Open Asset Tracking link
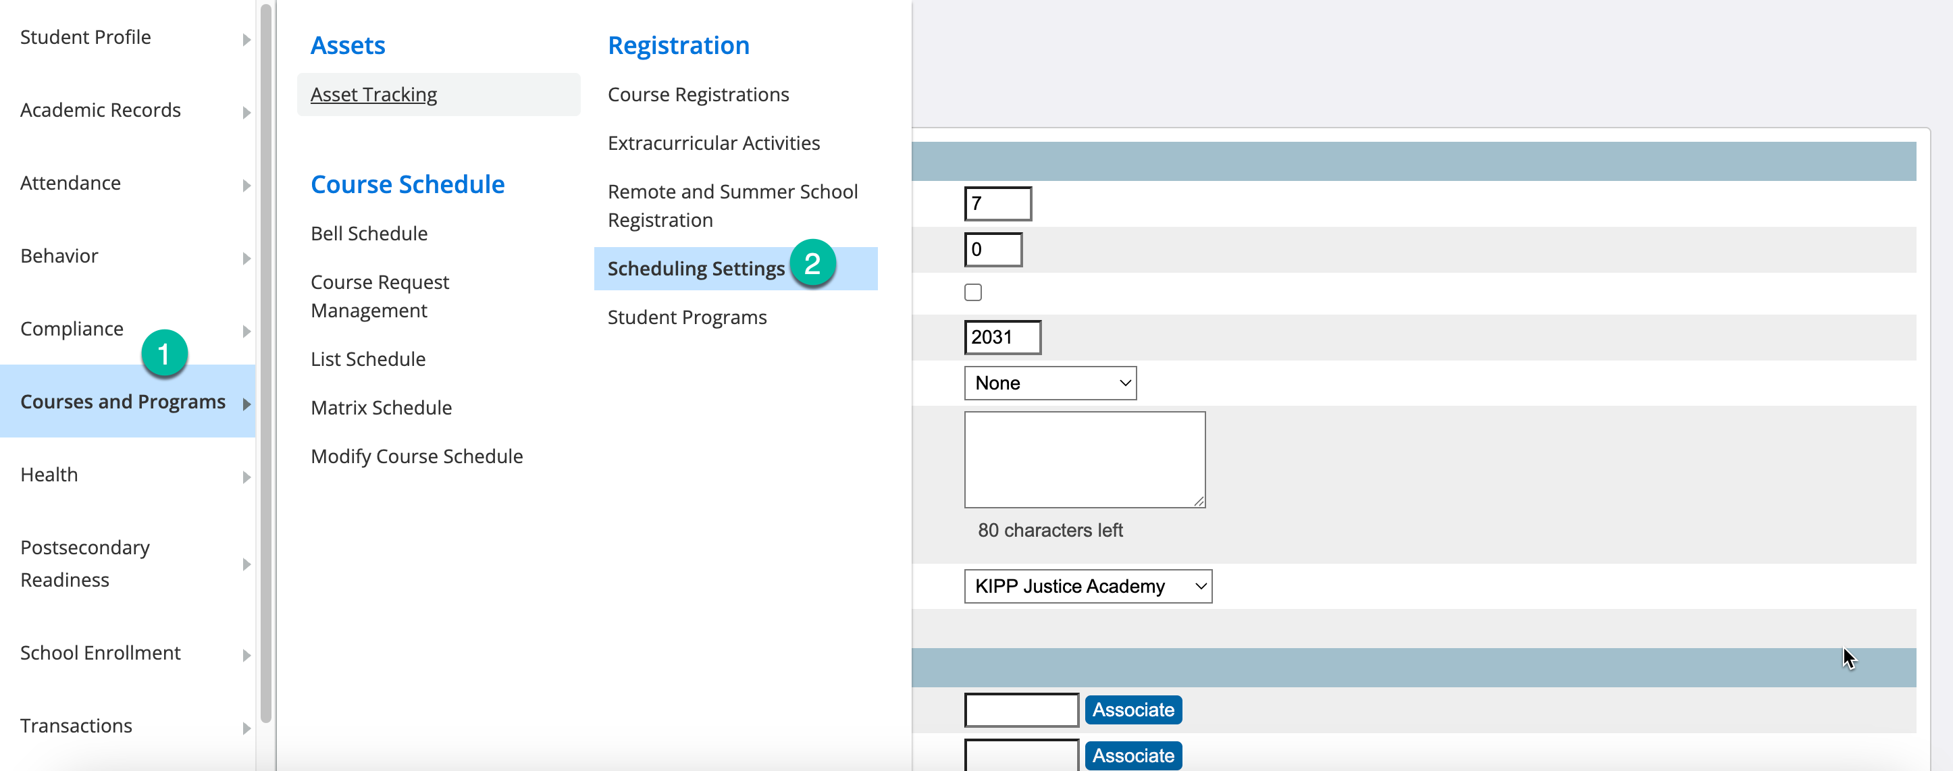Image resolution: width=1953 pixels, height=771 pixels. tap(373, 95)
